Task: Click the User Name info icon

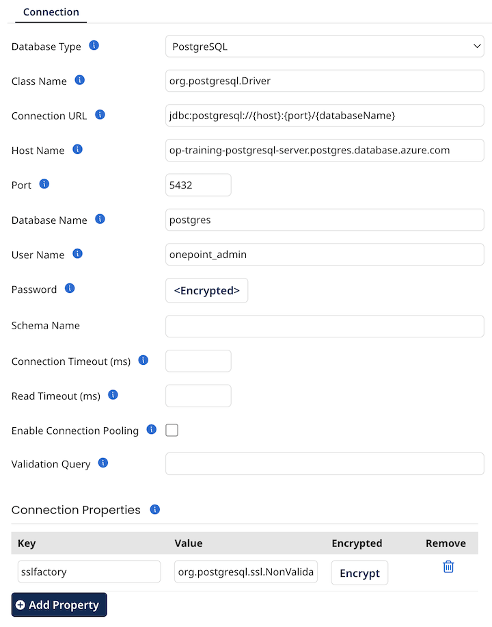Action: pyautogui.click(x=77, y=254)
